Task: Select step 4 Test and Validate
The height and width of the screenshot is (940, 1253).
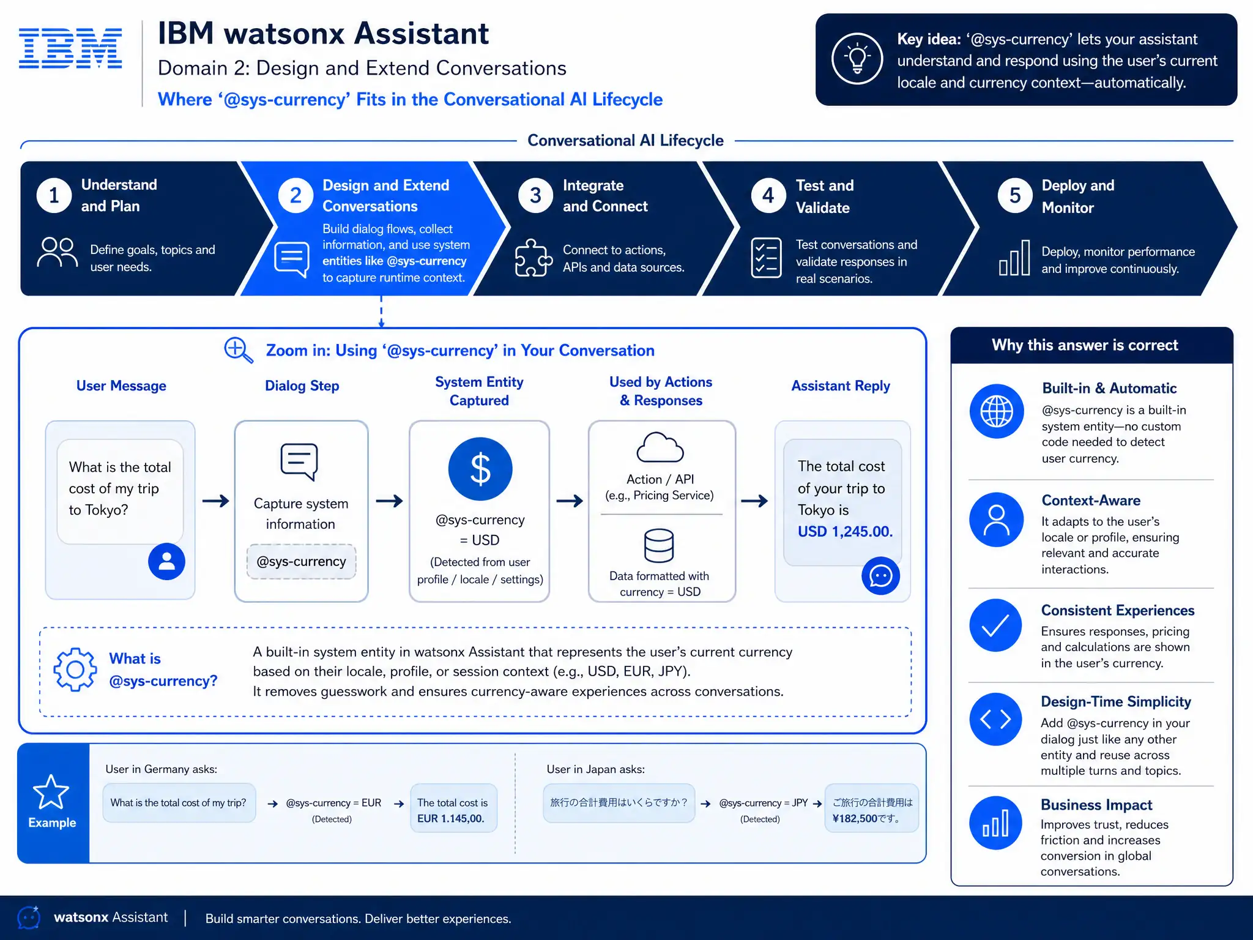Action: pos(839,228)
